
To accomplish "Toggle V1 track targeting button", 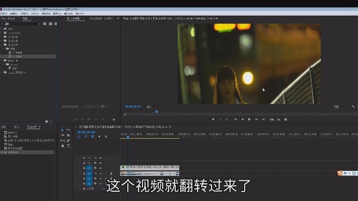I will point(89,168).
